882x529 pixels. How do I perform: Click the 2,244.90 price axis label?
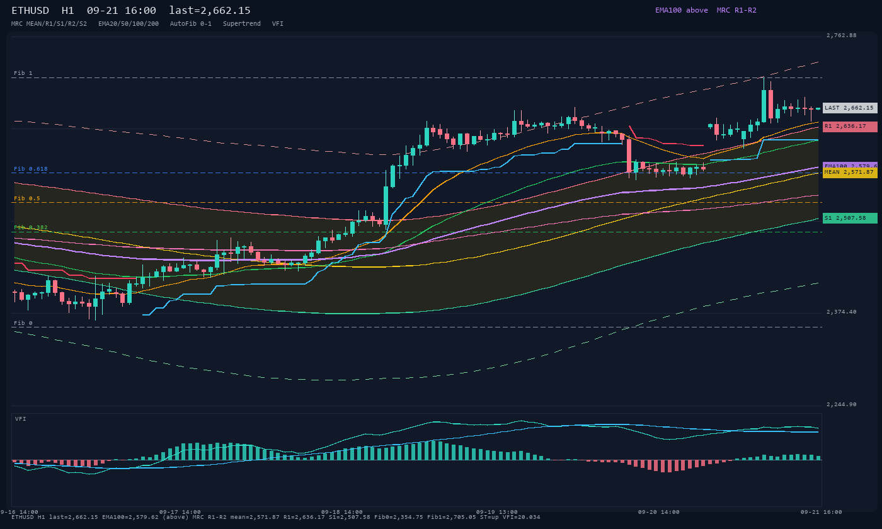point(842,404)
